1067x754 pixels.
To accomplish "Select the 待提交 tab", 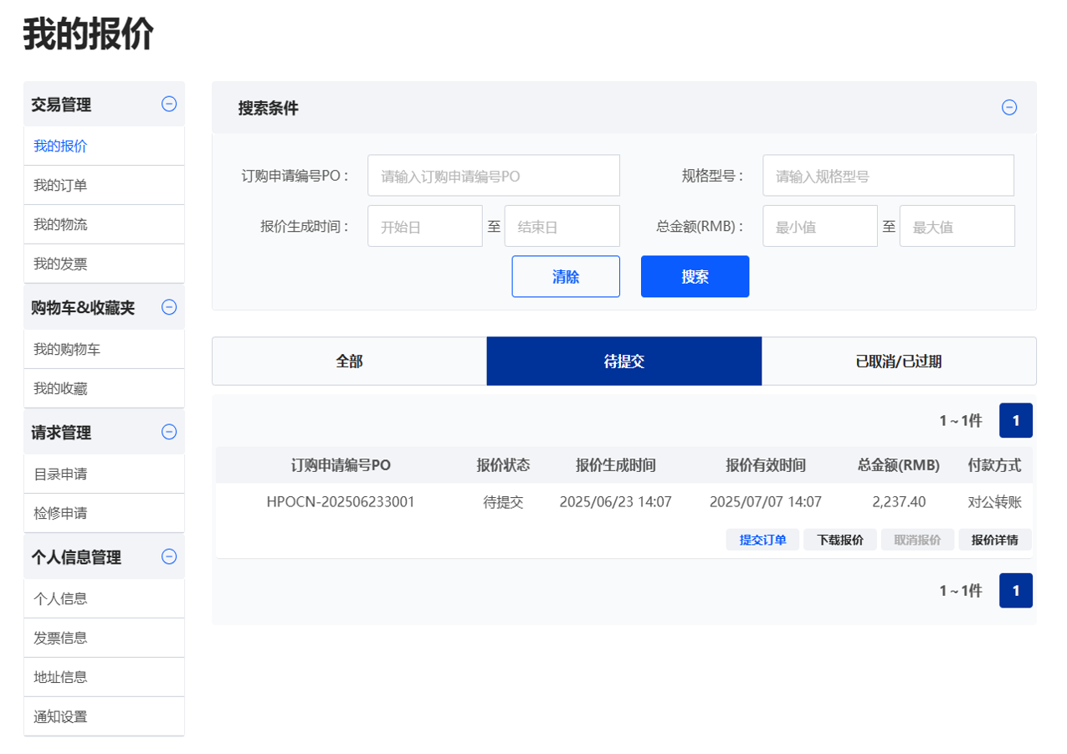I will 623,362.
